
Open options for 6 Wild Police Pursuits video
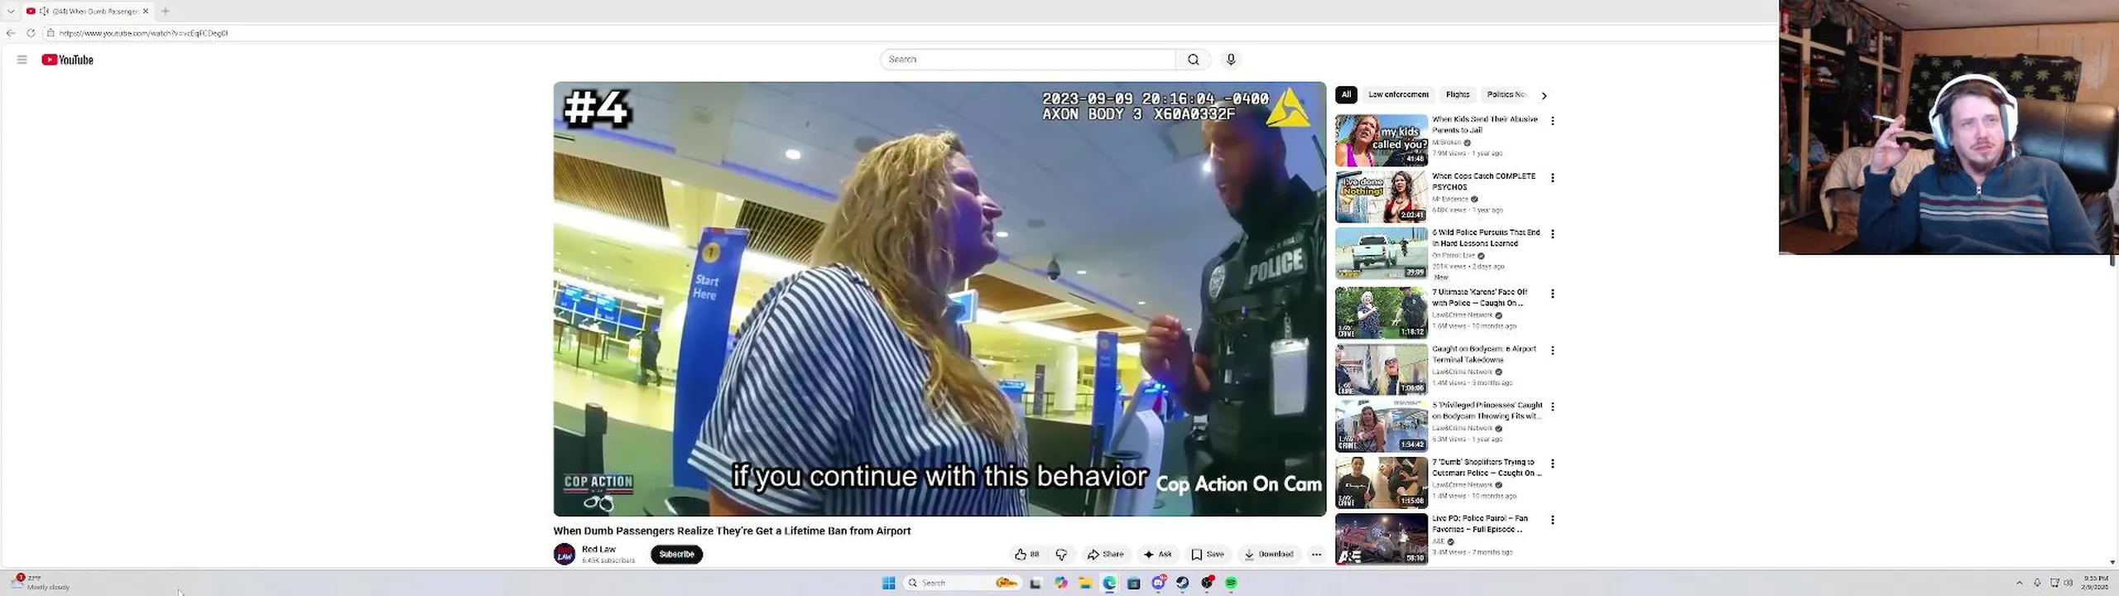[x=1552, y=234]
